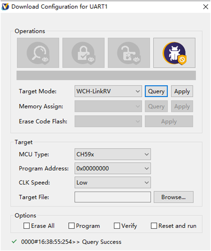Click the disable read-protect unlock icon
The image size is (211, 251).
[x=129, y=53]
